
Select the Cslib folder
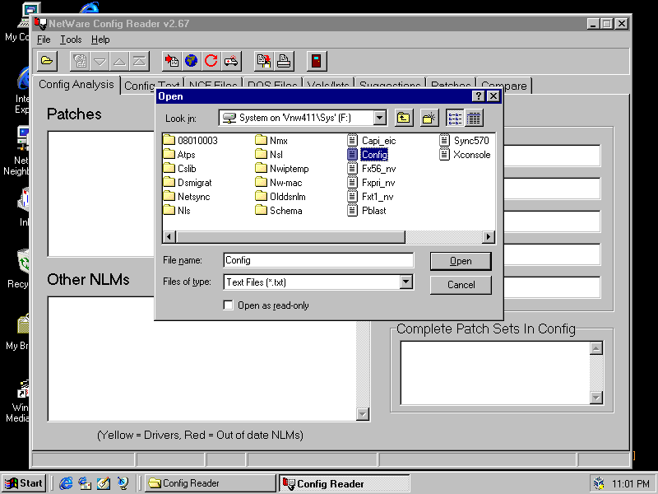click(180, 169)
